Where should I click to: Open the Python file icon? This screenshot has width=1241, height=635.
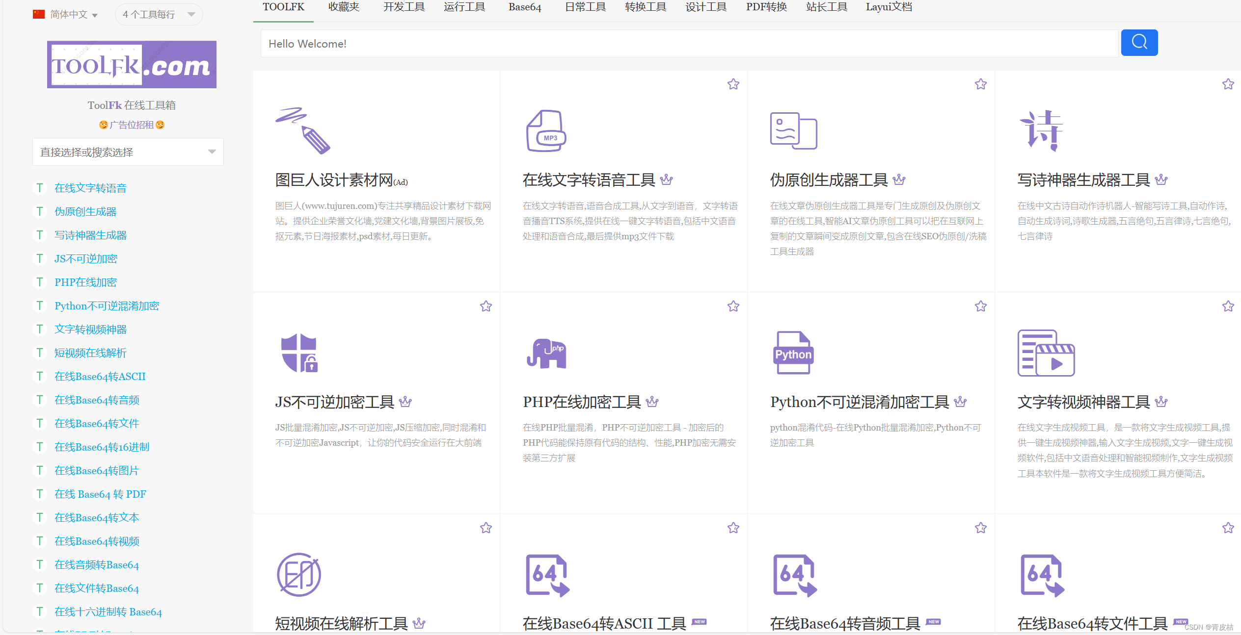tap(793, 353)
